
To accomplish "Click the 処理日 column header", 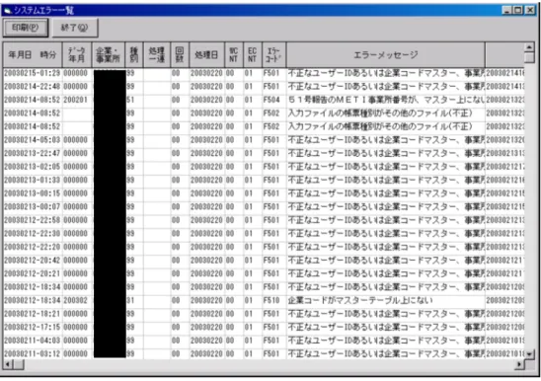I will (x=206, y=55).
